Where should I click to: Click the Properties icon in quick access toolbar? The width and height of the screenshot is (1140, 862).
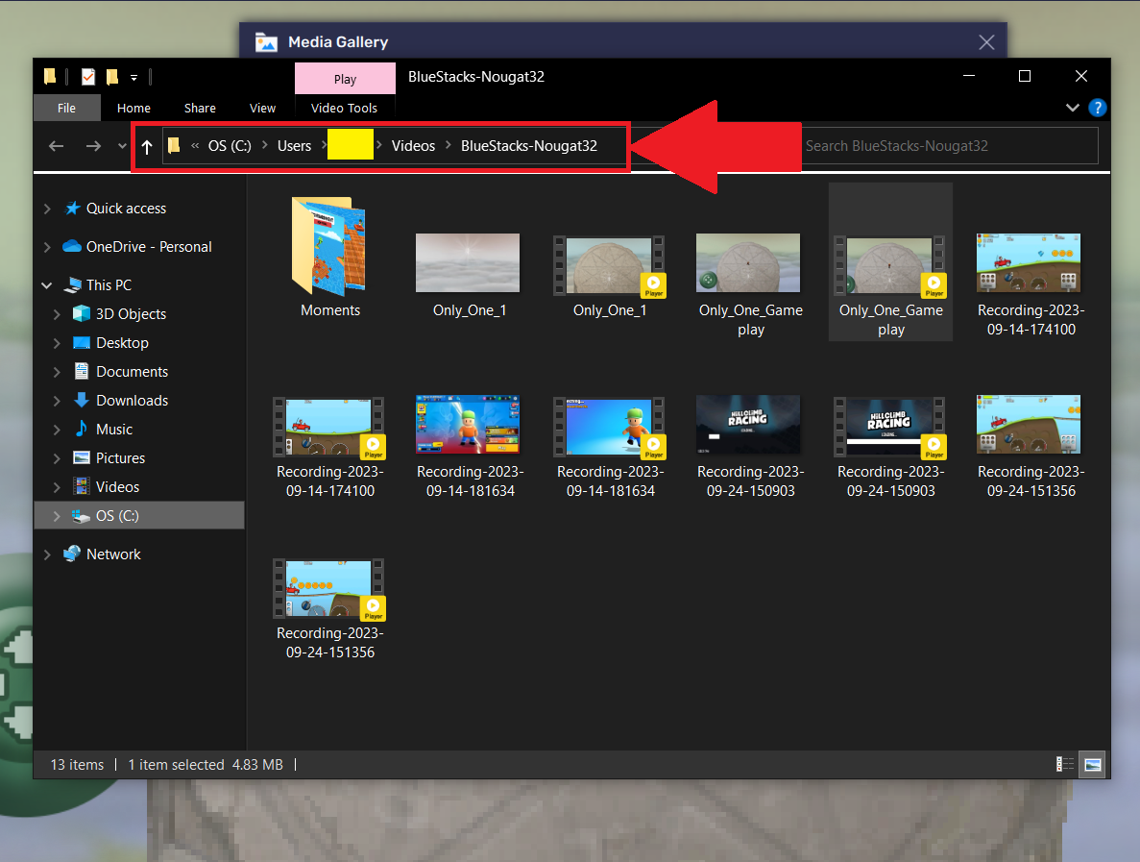87,76
